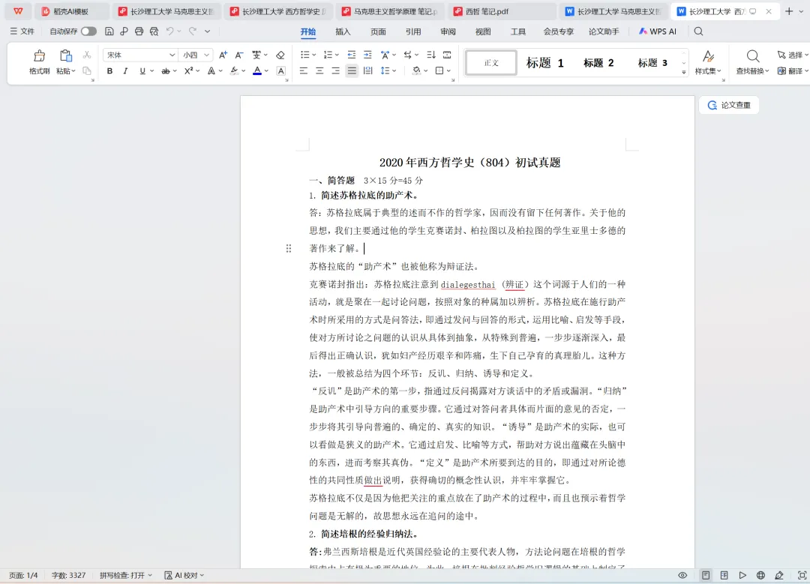
Task: Toggle Bold formatting
Action: [109, 70]
